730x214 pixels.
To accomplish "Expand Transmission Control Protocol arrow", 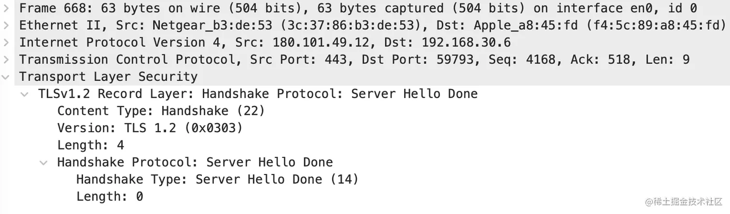I will click(6, 60).
